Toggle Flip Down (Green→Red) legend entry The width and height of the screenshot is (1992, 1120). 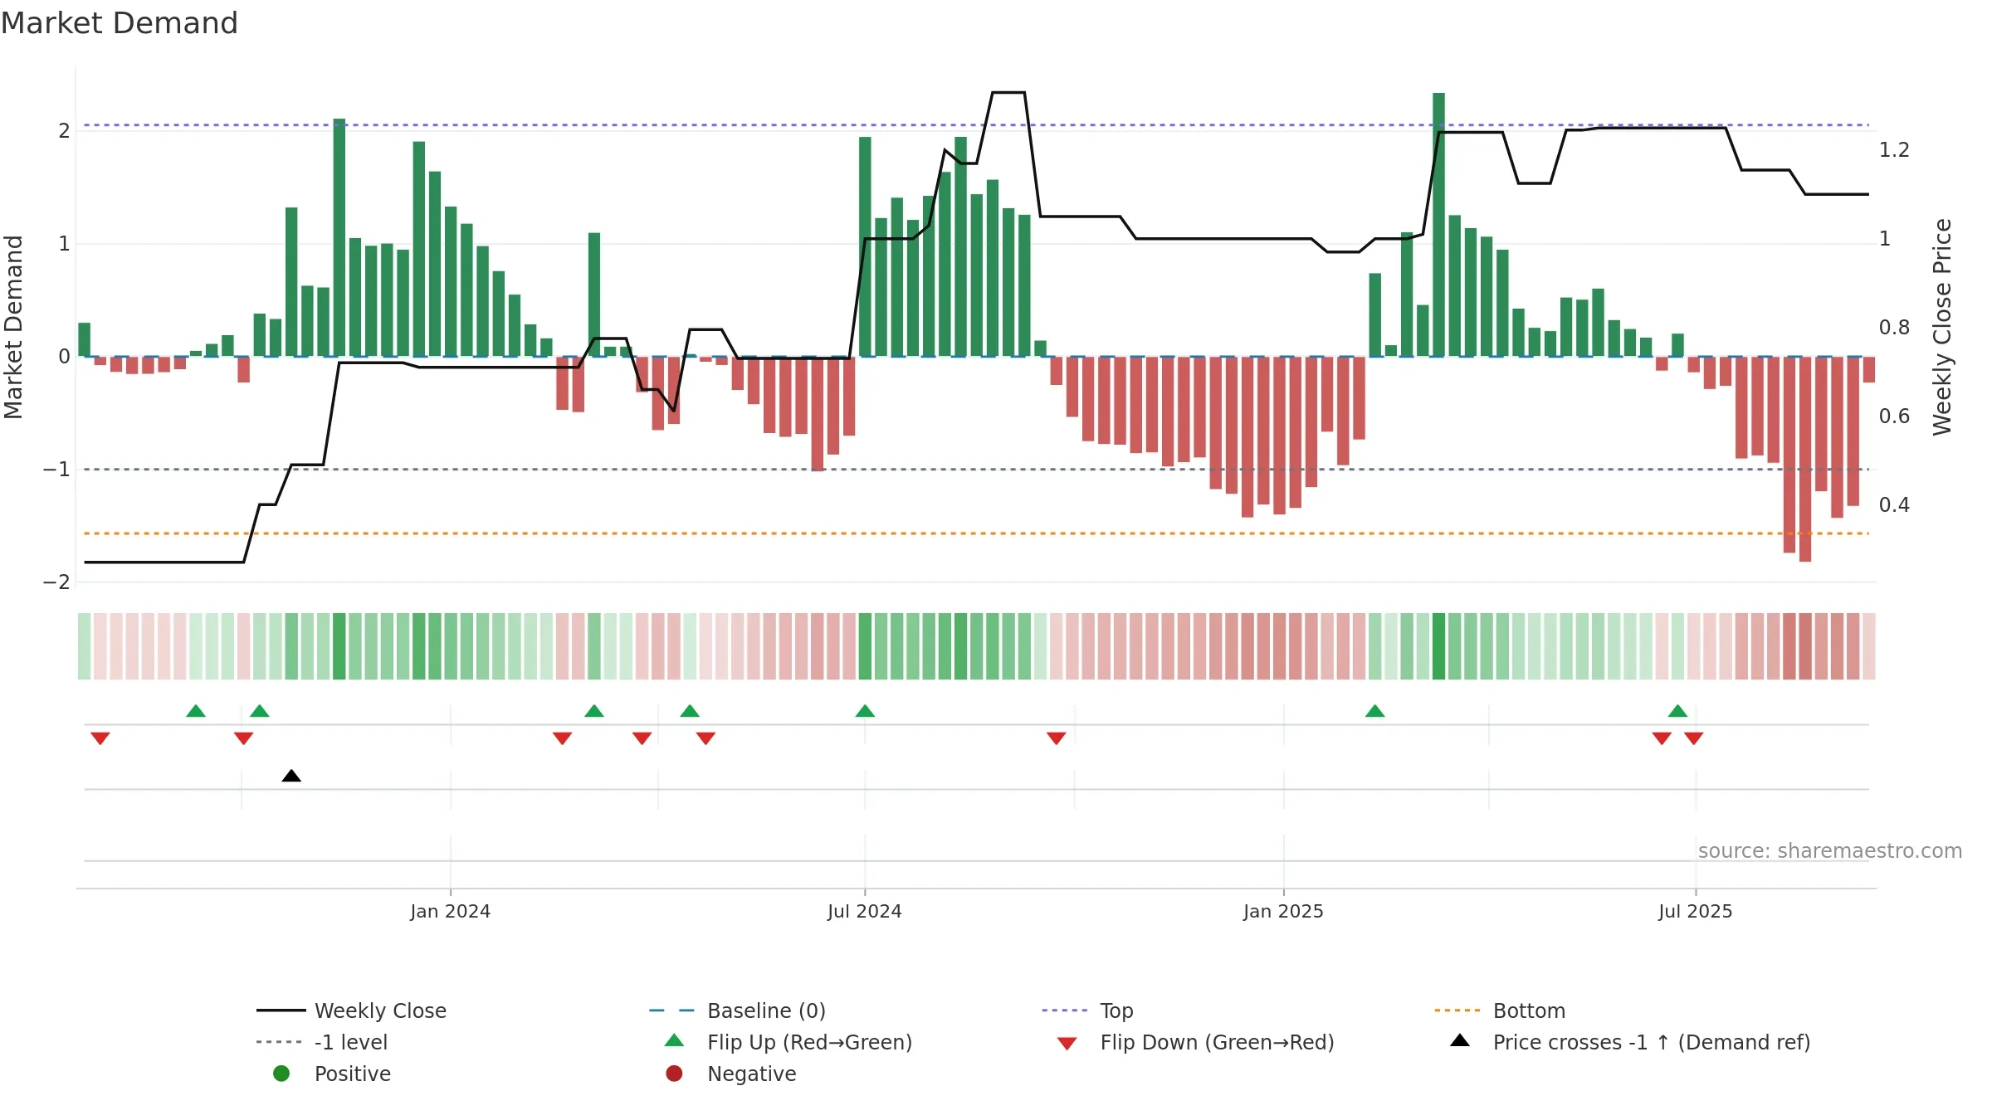[1195, 1042]
